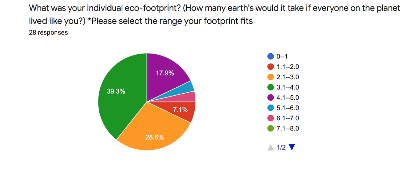This screenshot has width=409, height=181.
Task: Click the orange 2.1--3.0 legend dot
Action: [271, 77]
